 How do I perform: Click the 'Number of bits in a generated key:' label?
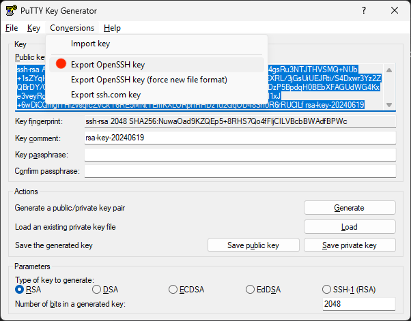click(70, 304)
